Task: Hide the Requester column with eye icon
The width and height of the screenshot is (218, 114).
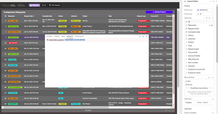Action: point(212,25)
